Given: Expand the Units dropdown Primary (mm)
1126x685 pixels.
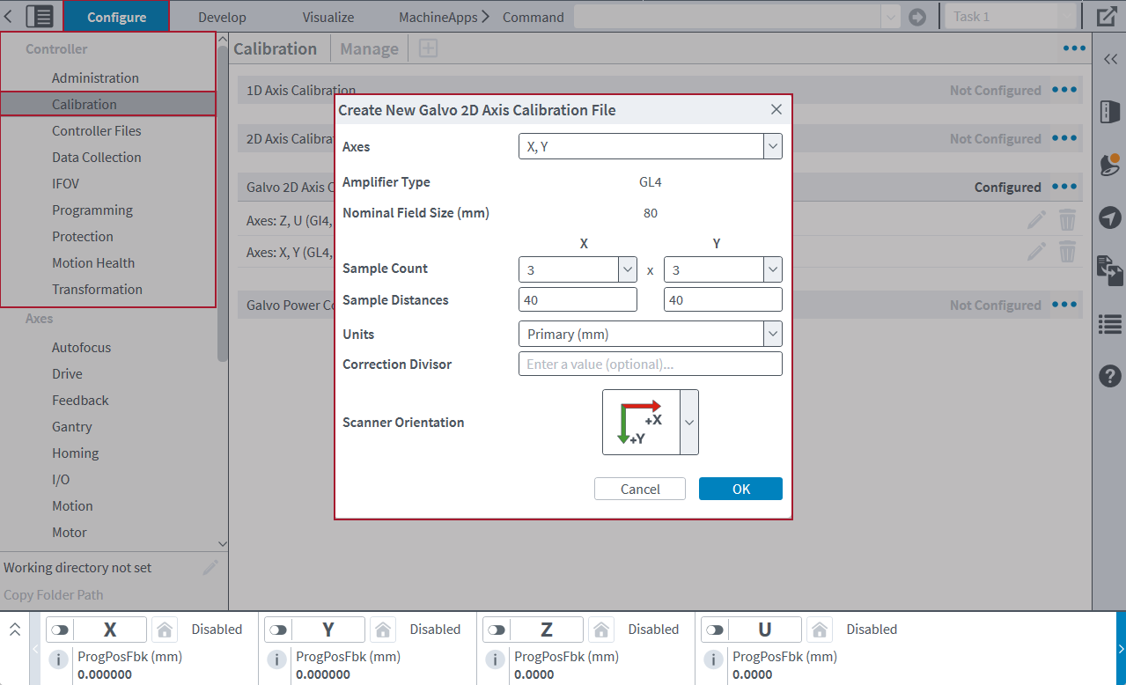Looking at the screenshot, I should click(650, 335).
